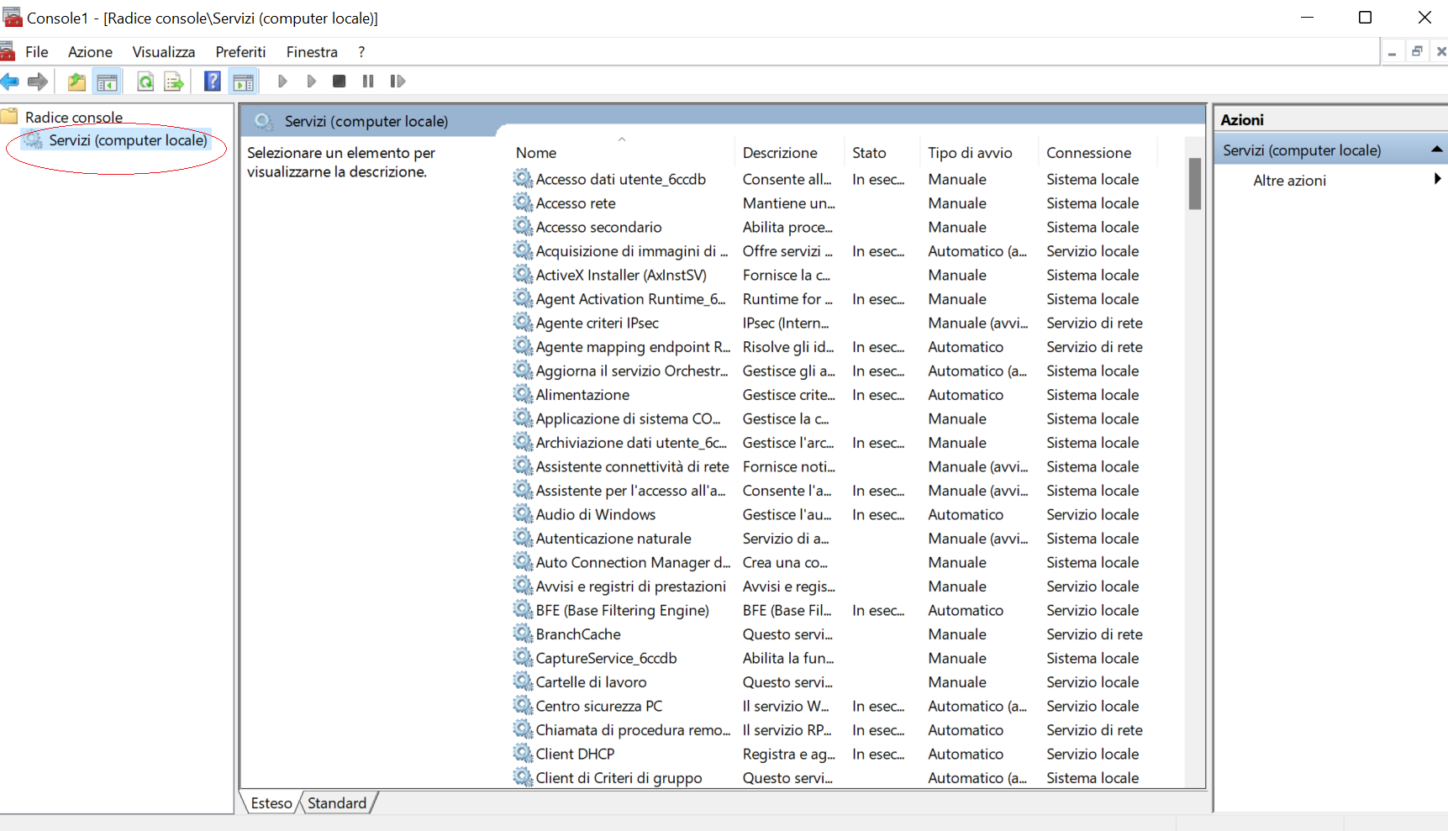This screenshot has height=831, width=1448.
Task: Click the Pause Service toolbar icon
Action: [368, 82]
